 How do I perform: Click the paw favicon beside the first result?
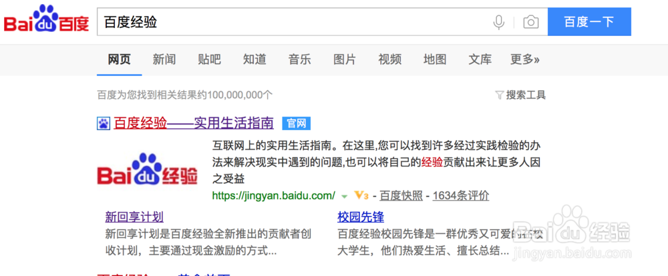coord(104,124)
